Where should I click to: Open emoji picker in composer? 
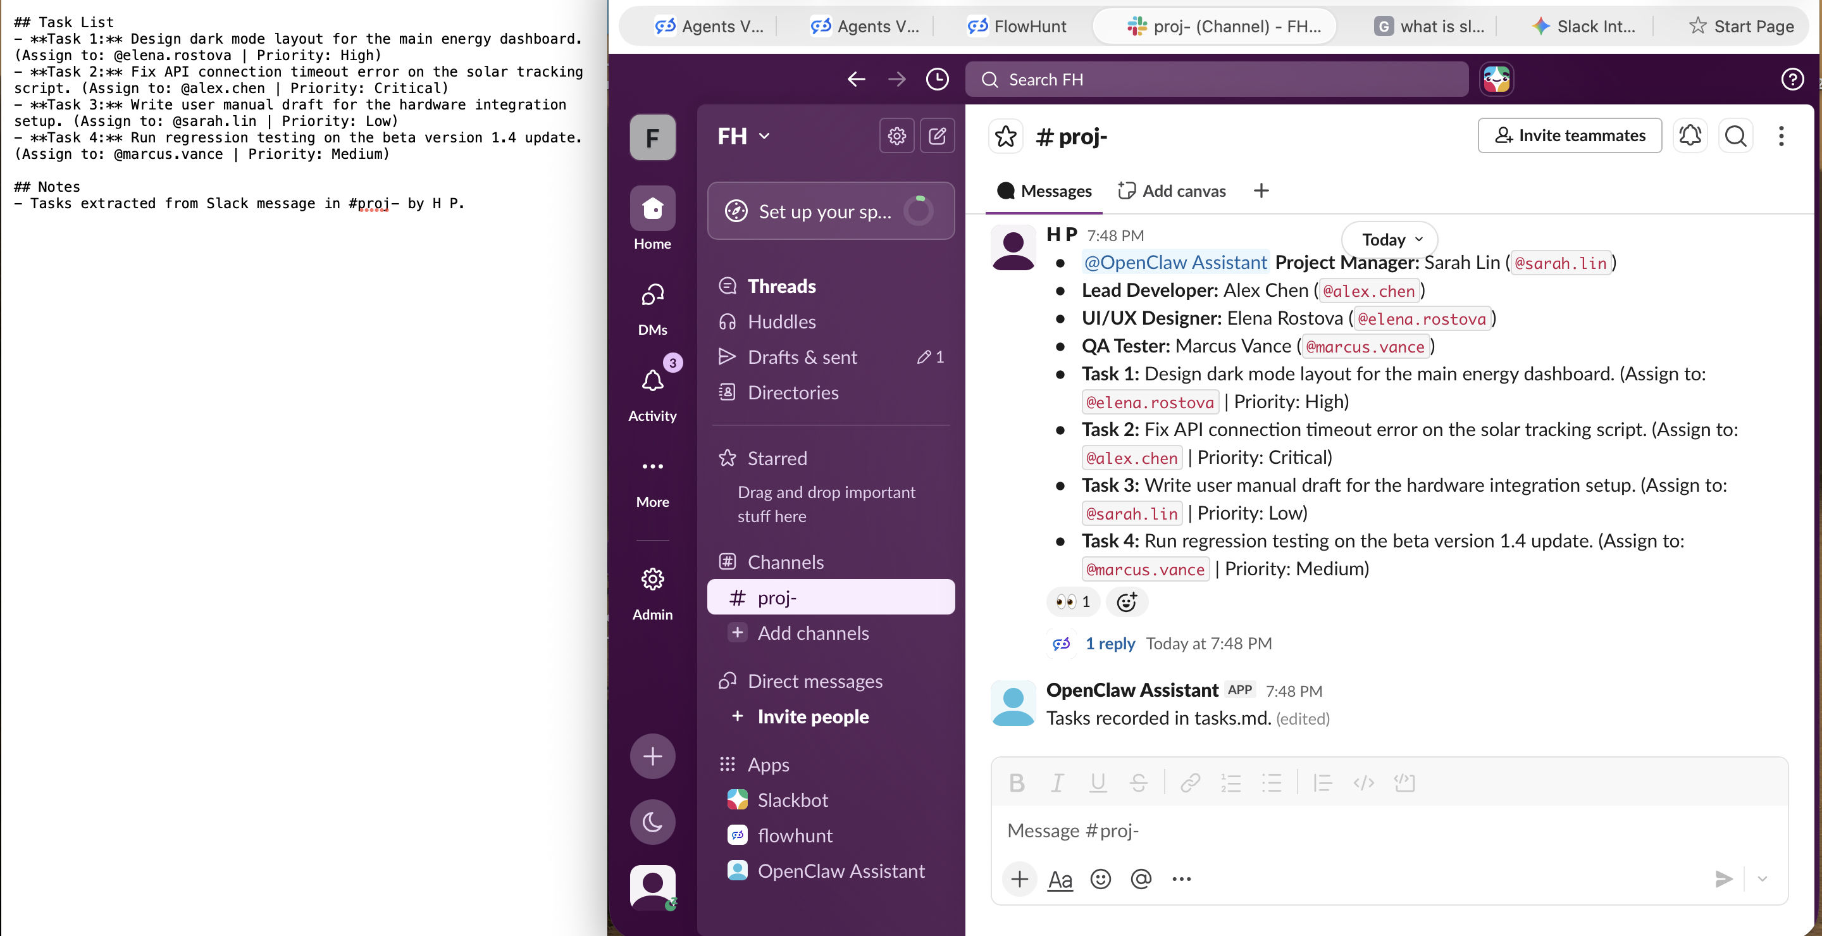(1101, 880)
